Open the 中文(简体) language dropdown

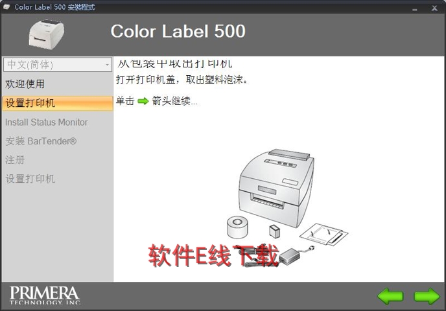[57, 65]
